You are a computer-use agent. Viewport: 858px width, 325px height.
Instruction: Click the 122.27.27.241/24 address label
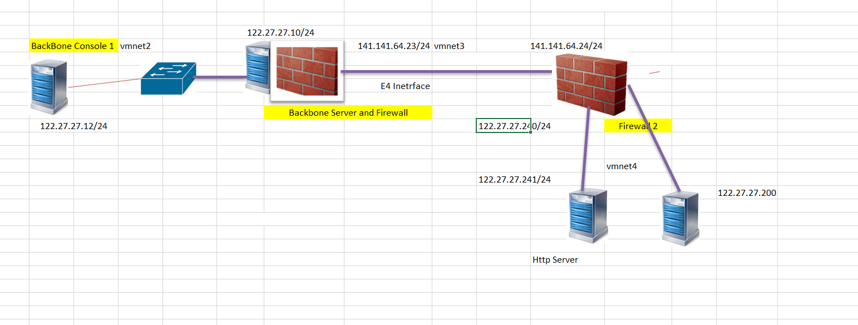514,179
